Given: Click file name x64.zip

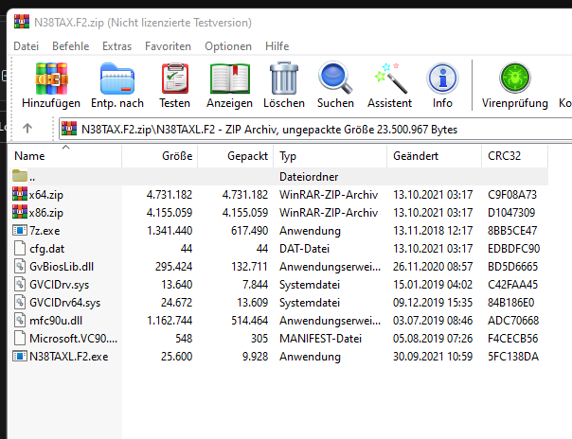Looking at the screenshot, I should [x=46, y=195].
